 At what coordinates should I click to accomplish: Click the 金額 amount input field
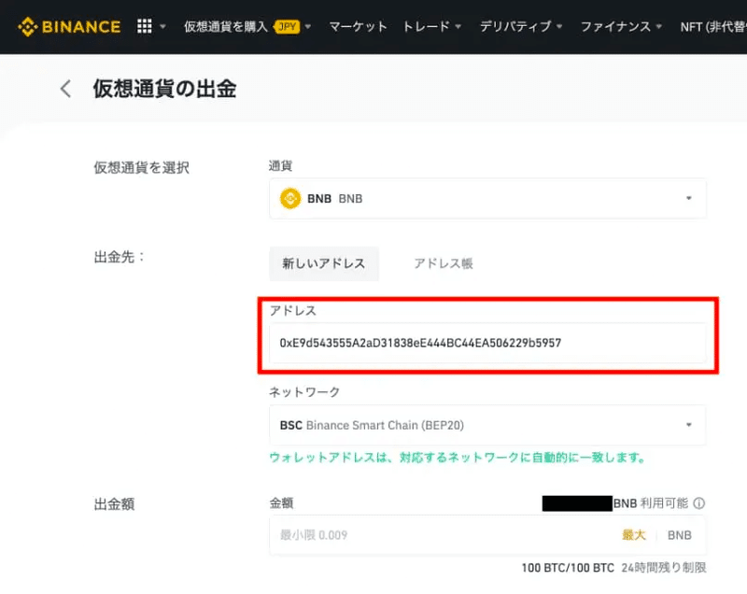click(x=487, y=535)
